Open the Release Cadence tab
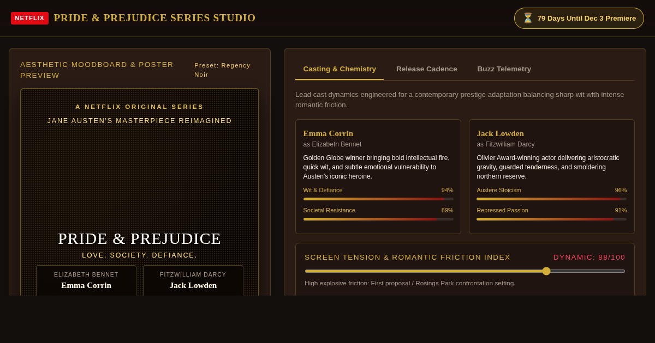Image resolution: width=655 pixels, height=343 pixels. coord(427,69)
